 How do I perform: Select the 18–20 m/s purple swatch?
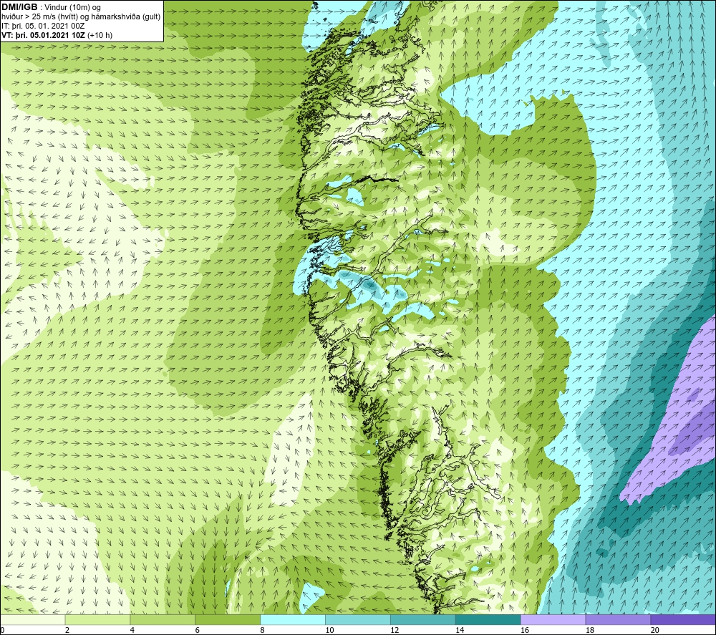619,619
